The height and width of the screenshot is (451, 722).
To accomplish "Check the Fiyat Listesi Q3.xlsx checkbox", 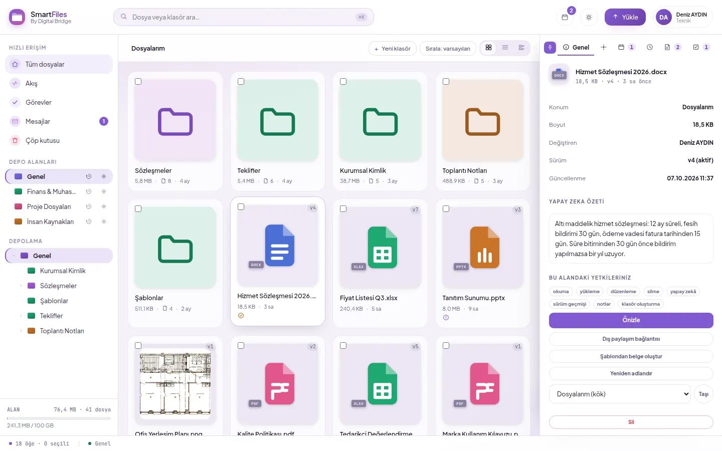I will (x=343, y=209).
